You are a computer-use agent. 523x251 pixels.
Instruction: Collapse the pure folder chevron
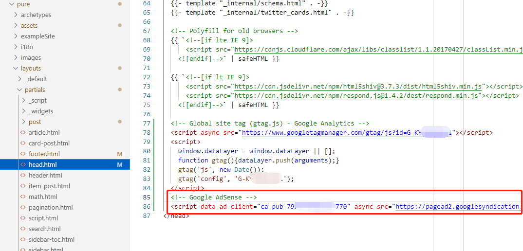[x=11, y=4]
